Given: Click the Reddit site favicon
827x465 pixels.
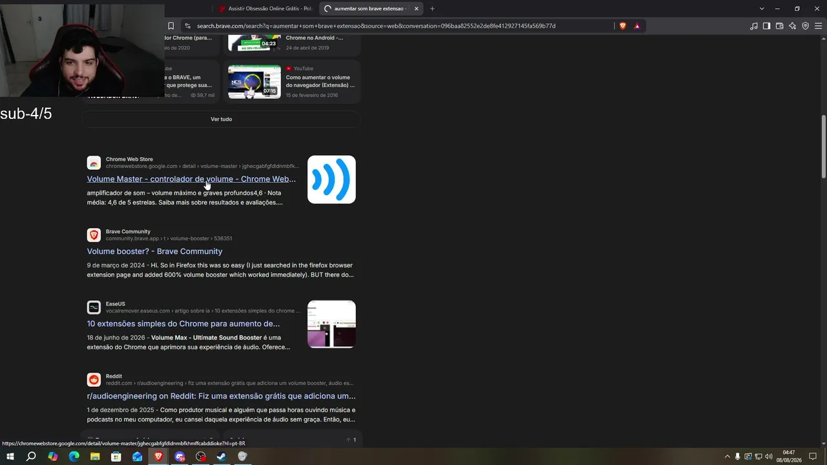Looking at the screenshot, I should coord(94,380).
